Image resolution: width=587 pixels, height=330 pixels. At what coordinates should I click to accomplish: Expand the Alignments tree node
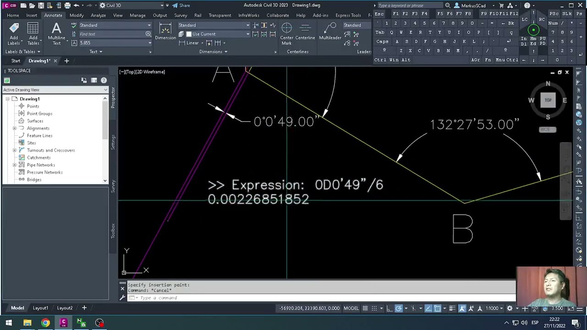point(14,128)
